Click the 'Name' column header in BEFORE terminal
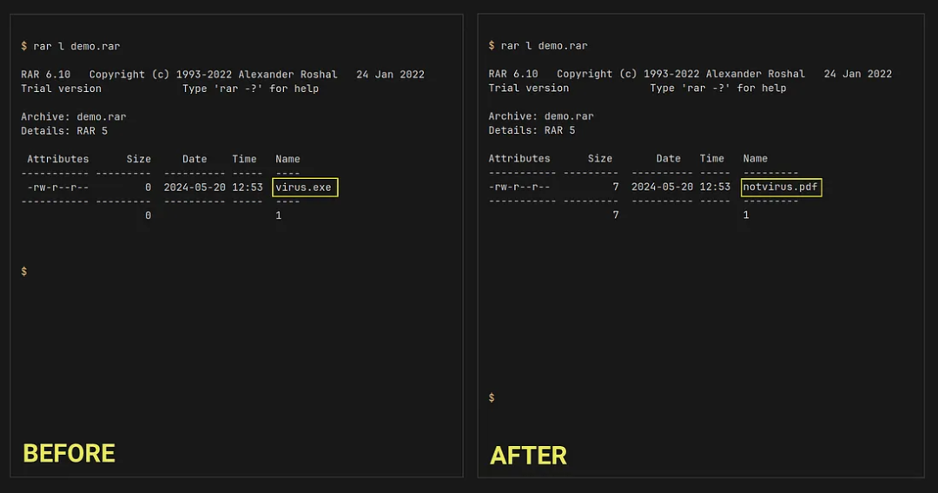Screen dimensions: 938x493 pos(287,159)
